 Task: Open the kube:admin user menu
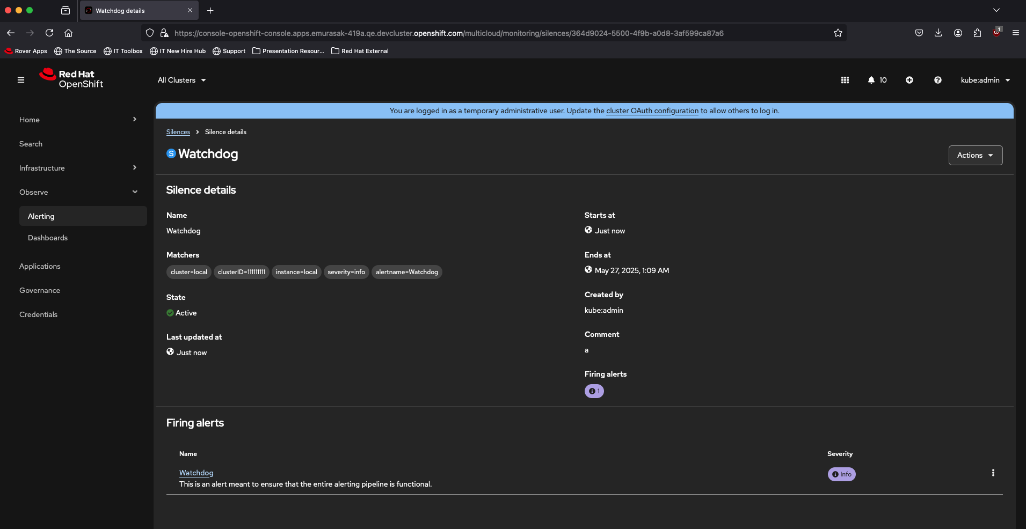986,80
